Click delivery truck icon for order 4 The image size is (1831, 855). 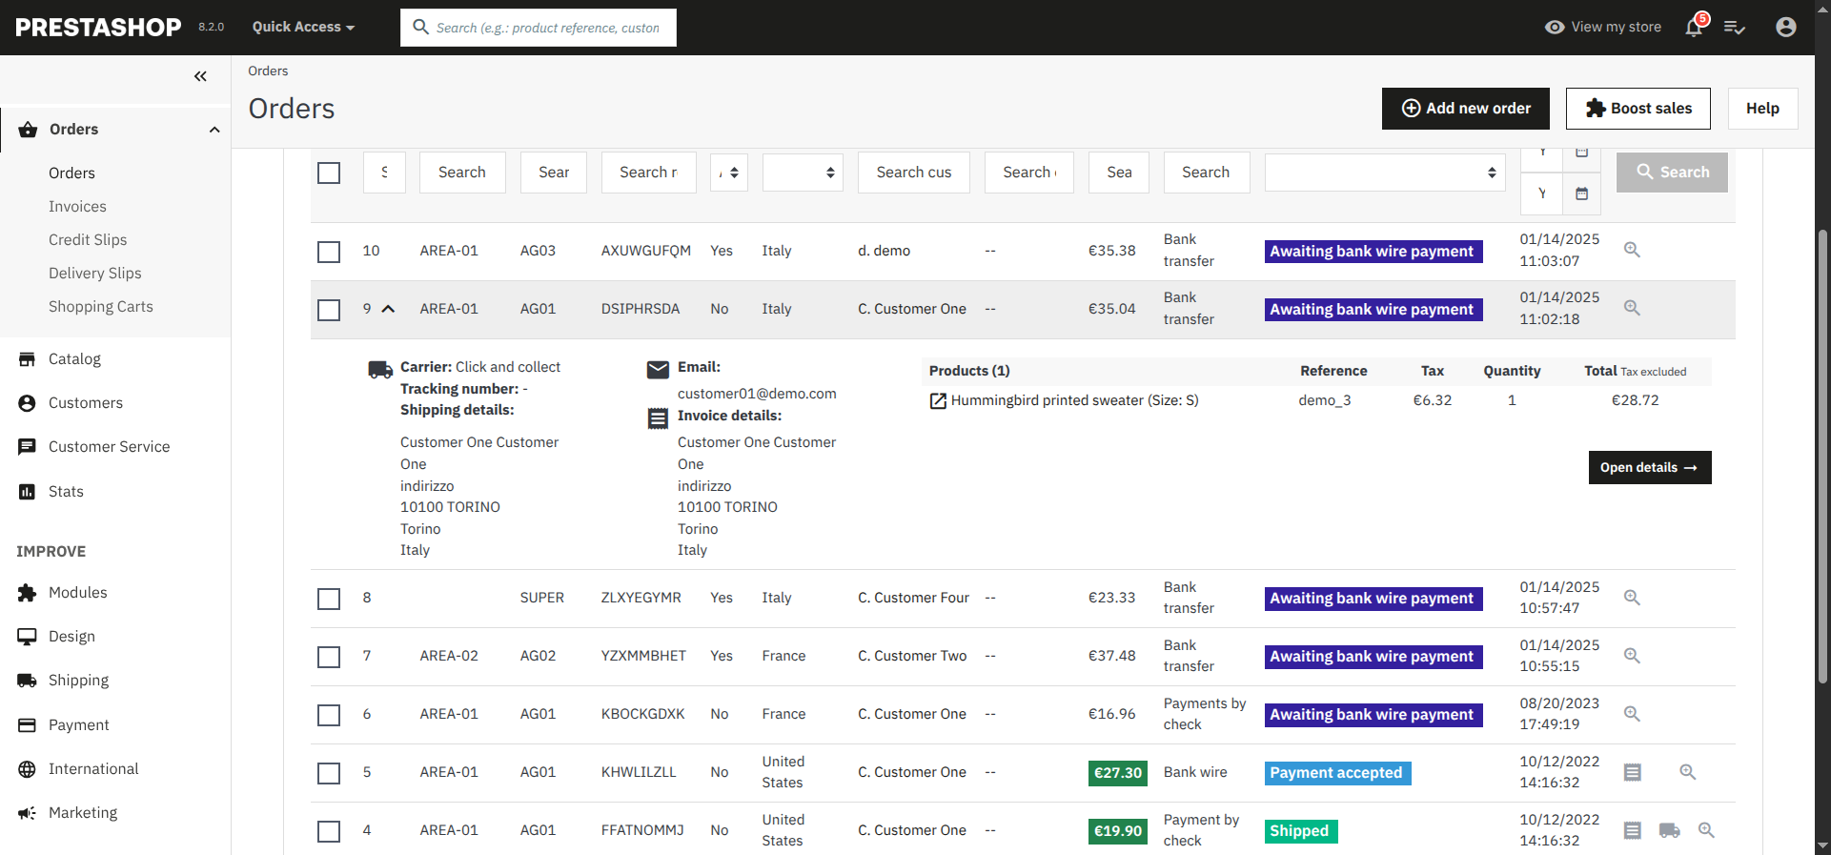[x=1669, y=830]
